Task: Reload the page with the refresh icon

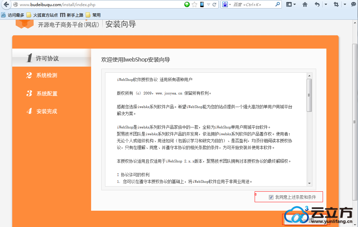Action: (215, 4)
